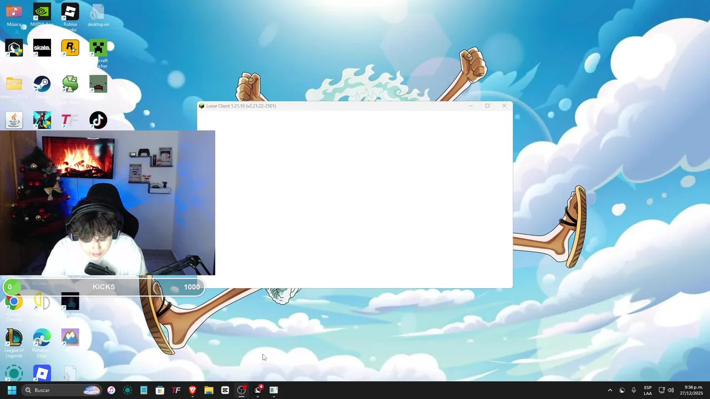Image resolution: width=710 pixels, height=399 pixels.
Task: Open the skate. game shortcut
Action: pyautogui.click(x=42, y=48)
